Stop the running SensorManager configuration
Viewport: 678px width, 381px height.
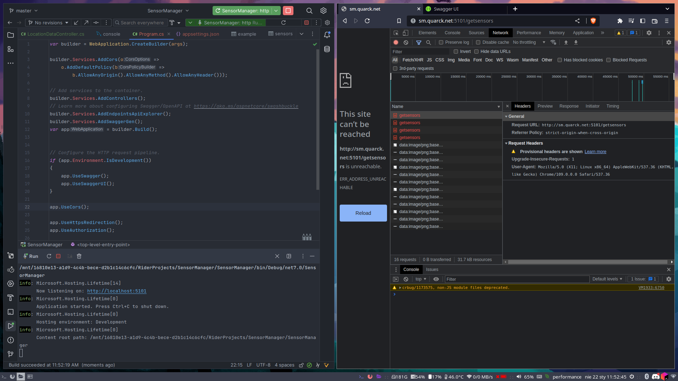[x=288, y=11]
